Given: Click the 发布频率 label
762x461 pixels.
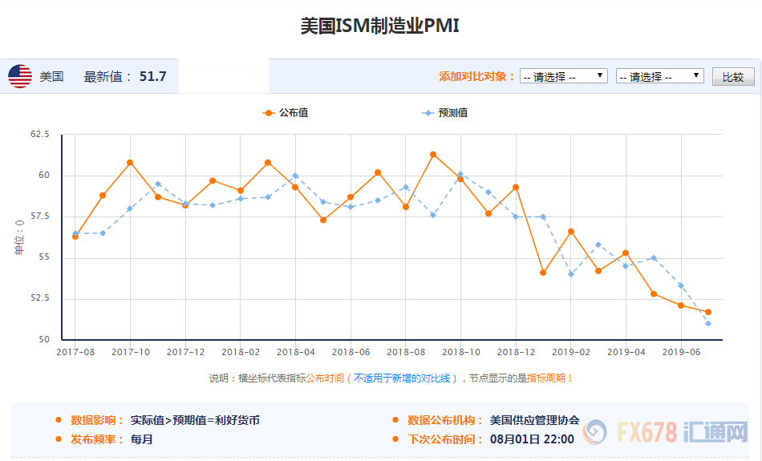Looking at the screenshot, I should (96, 439).
